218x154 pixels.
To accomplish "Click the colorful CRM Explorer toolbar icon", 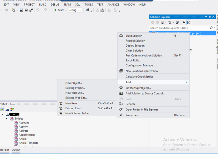I will [x=12, y=110].
